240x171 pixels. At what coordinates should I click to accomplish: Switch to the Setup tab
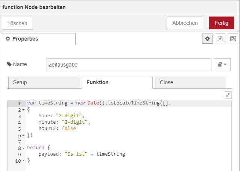click(43, 82)
